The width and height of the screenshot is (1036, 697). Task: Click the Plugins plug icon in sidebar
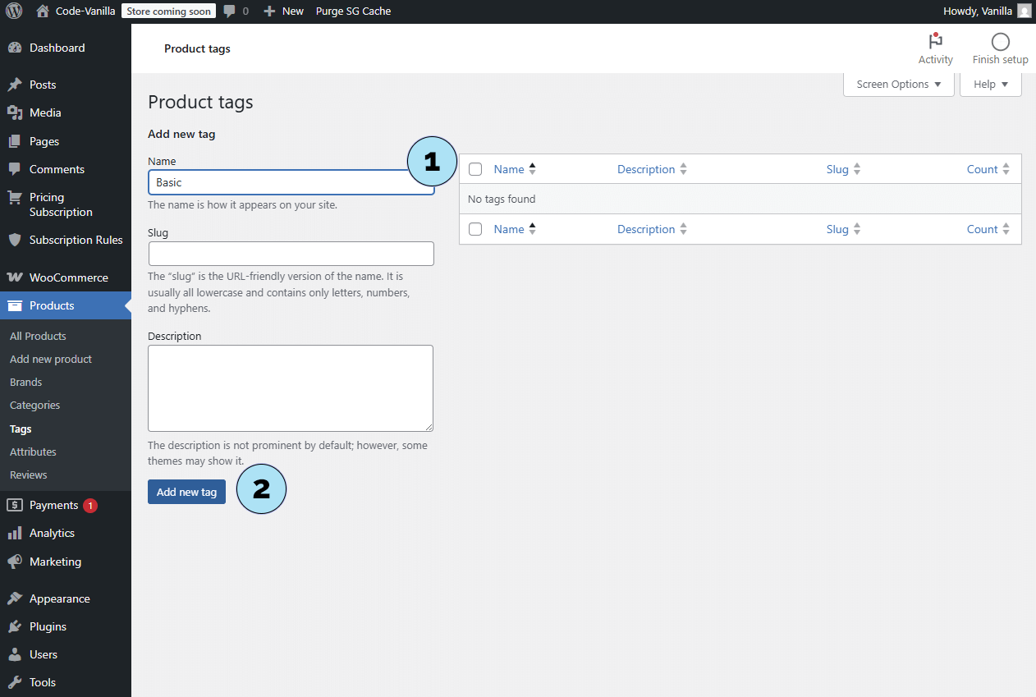coord(15,626)
